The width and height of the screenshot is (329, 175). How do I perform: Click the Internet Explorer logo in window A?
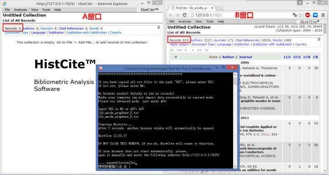tap(4, 4)
